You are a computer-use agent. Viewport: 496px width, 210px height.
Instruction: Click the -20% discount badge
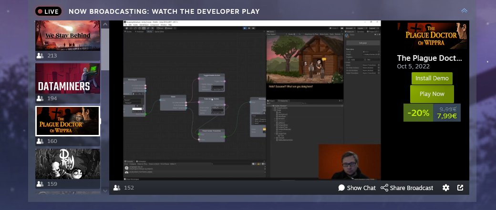tap(418, 113)
